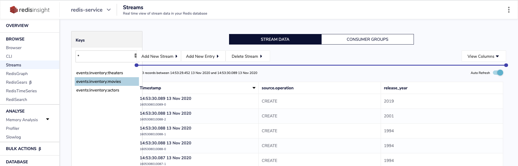518x166 pixels.
Task: Focus the keys filter input field
Action: click(105, 56)
